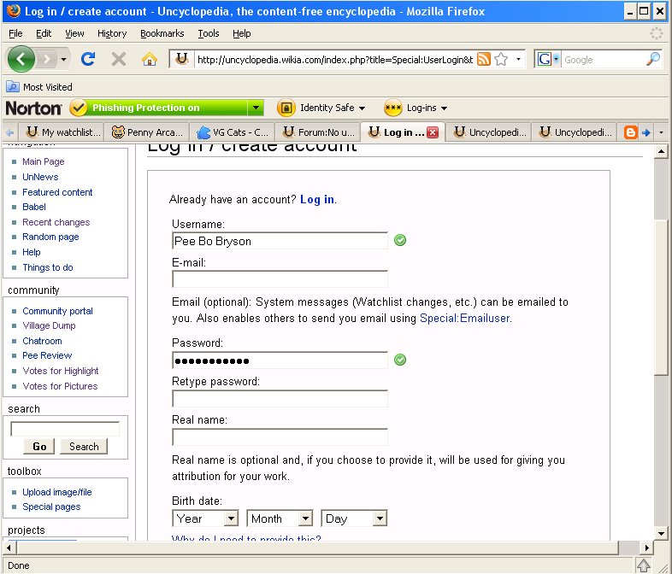The image size is (672, 574).
Task: Open the birth Year dropdown
Action: 205,518
